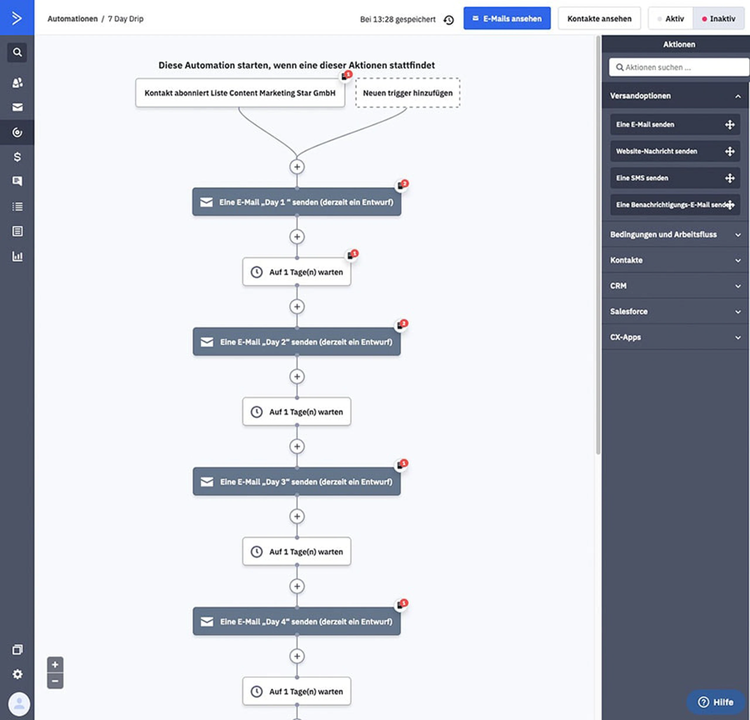
Task: Set automation status to Inaktiv
Action: coord(718,19)
